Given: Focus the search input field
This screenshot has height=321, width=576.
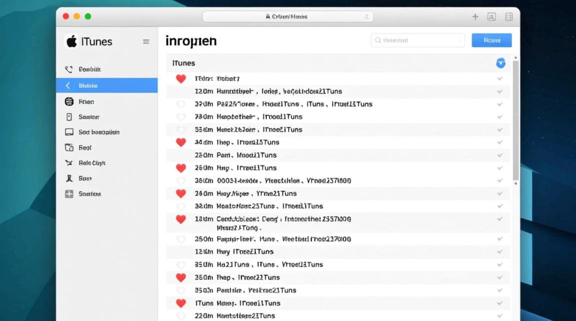Looking at the screenshot, I should click(x=418, y=40).
